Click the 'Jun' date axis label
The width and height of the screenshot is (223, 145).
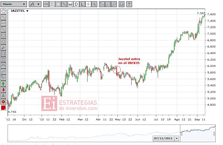pos(138,120)
